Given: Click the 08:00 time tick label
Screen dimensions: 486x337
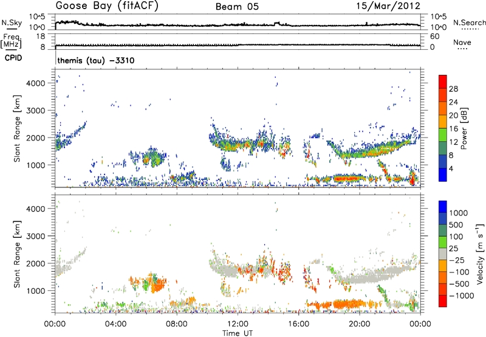Looking at the screenshot, I should [x=176, y=324].
